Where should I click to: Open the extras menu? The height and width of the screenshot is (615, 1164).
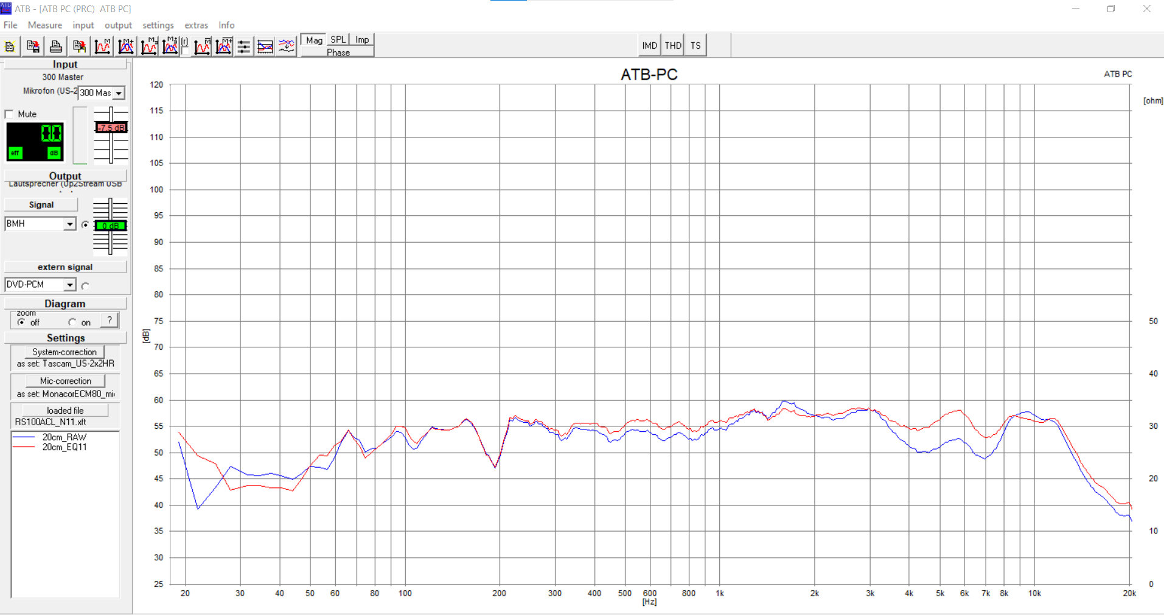(x=196, y=25)
